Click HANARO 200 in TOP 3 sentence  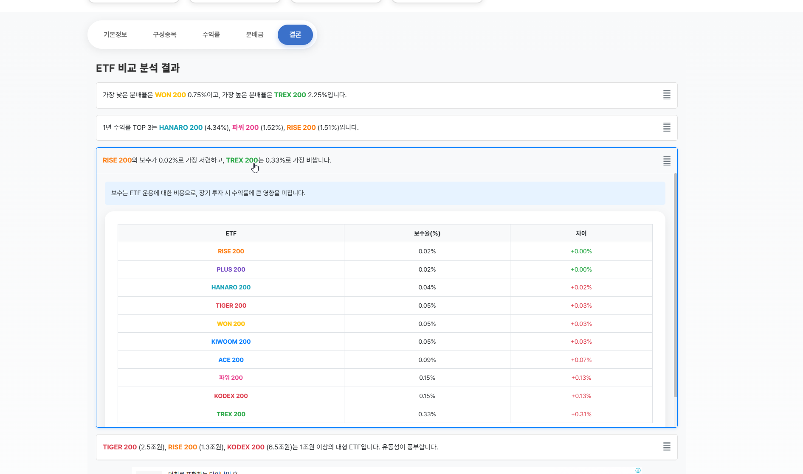coord(181,128)
